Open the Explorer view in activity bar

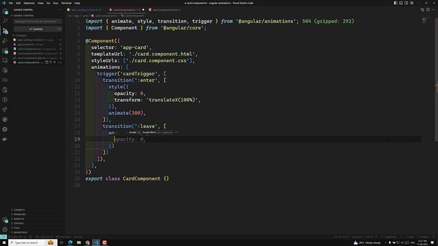(x=5, y=12)
